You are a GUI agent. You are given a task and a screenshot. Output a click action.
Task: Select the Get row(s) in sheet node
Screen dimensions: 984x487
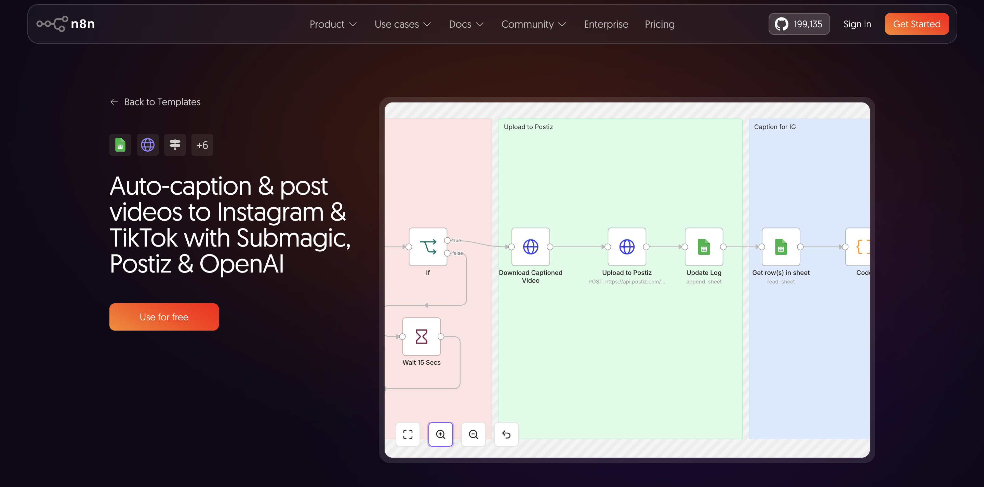[781, 247]
